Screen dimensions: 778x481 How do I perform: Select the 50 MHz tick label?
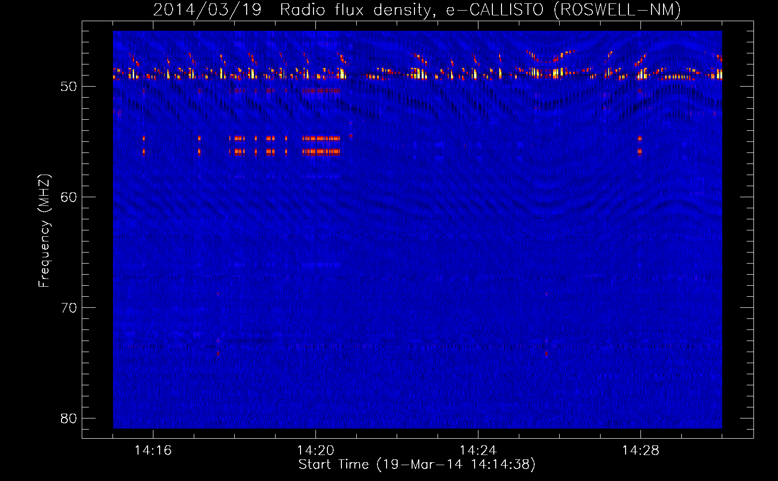click(69, 87)
